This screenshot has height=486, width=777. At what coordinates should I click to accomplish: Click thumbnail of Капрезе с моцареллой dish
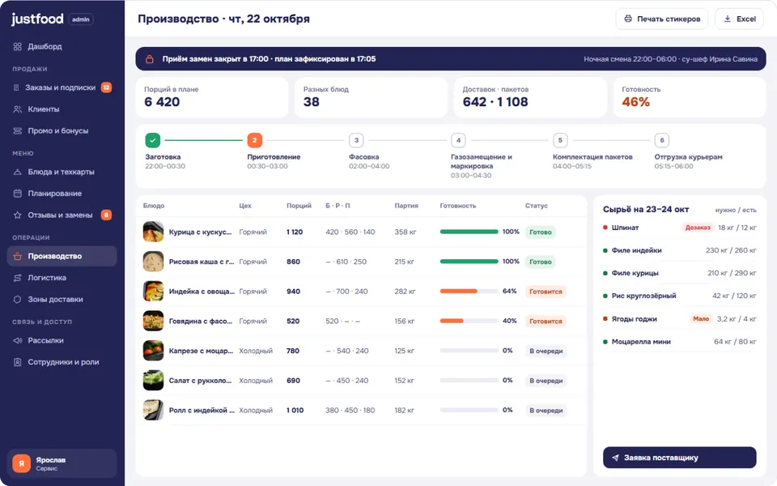point(153,351)
